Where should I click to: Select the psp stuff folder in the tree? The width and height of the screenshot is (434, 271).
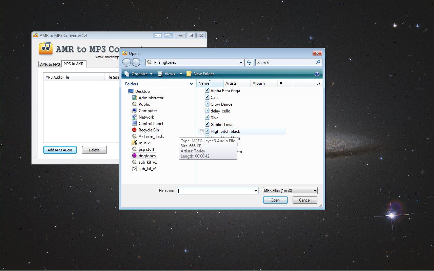click(x=146, y=149)
